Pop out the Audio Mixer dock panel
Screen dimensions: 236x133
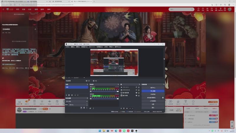pos(118,85)
